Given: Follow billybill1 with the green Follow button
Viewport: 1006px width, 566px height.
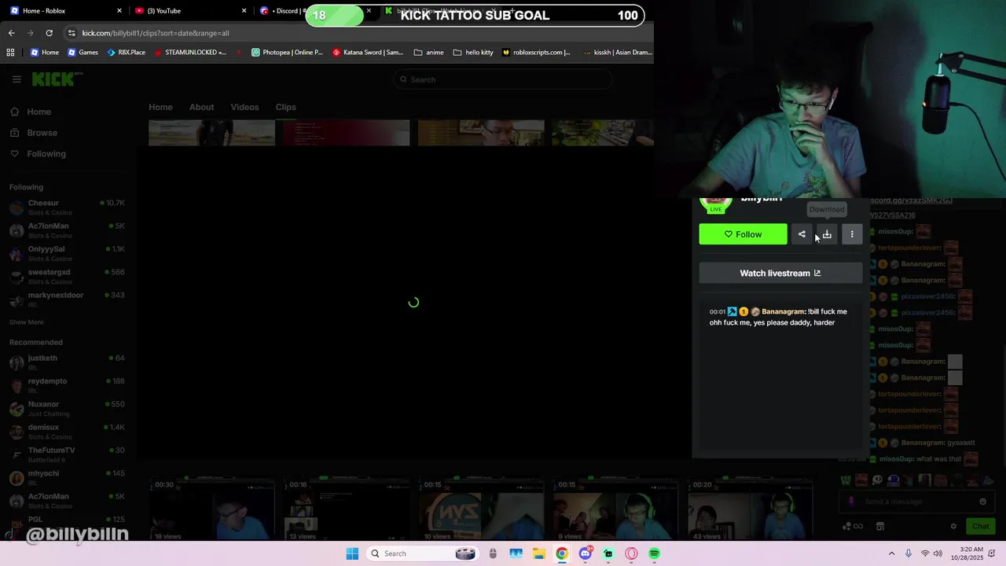Looking at the screenshot, I should pos(743,234).
